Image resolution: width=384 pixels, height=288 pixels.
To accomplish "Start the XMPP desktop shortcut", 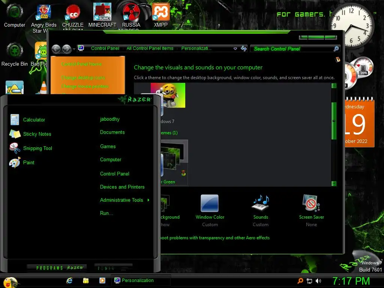I will click(160, 15).
